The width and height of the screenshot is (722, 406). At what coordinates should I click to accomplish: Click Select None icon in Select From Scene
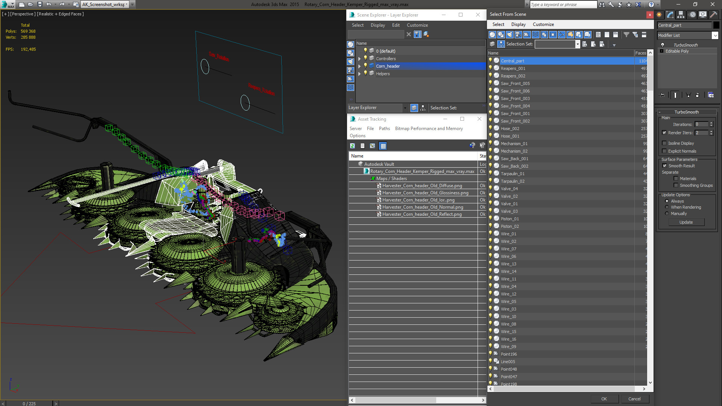point(607,35)
